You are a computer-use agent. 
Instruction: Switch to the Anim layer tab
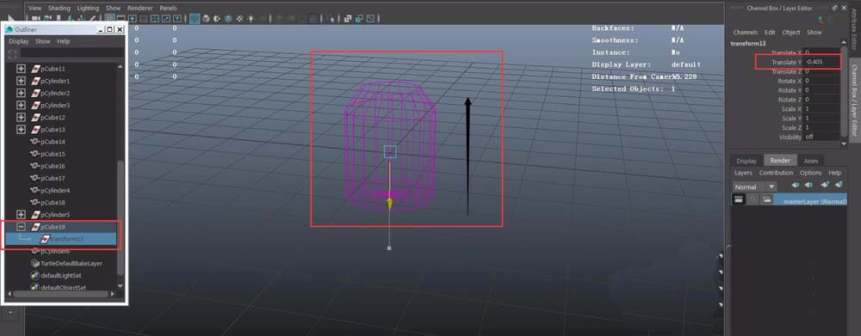tap(810, 161)
